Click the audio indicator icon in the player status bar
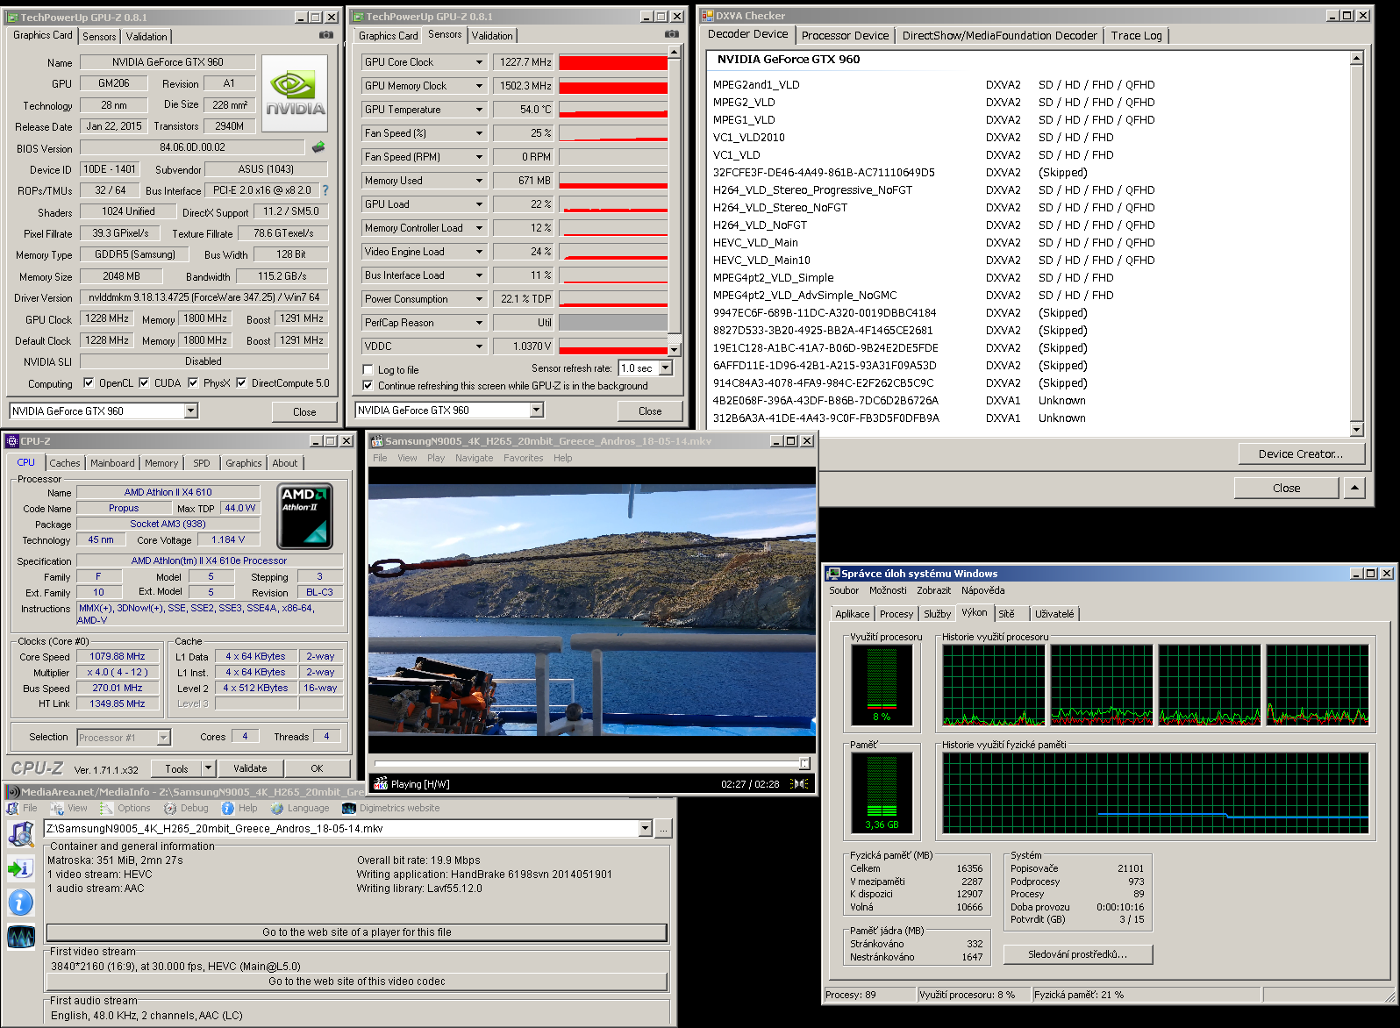 799,783
